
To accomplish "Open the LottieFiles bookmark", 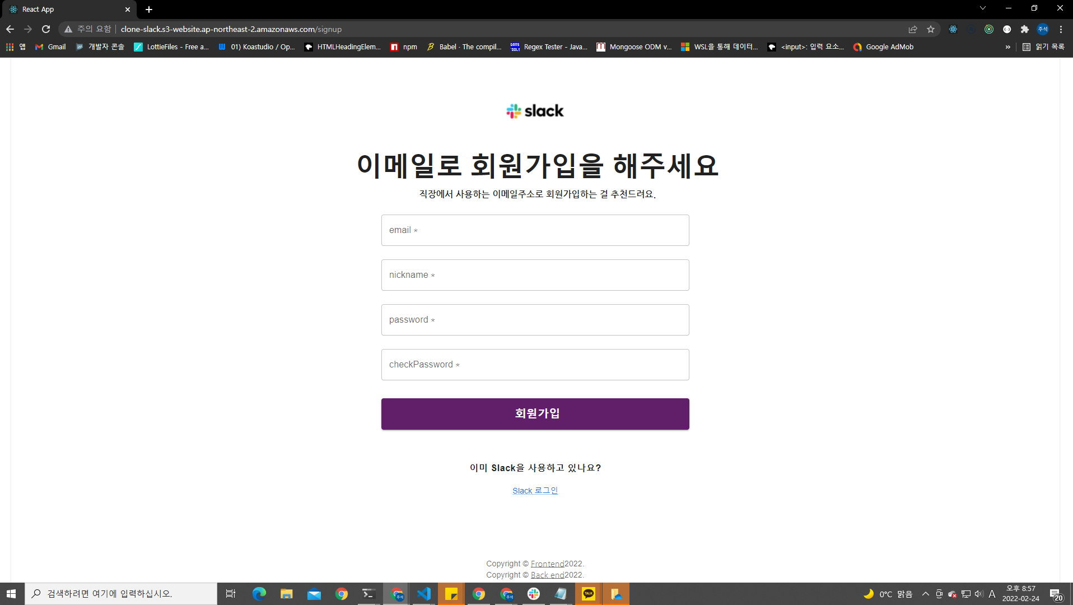I will click(x=171, y=47).
